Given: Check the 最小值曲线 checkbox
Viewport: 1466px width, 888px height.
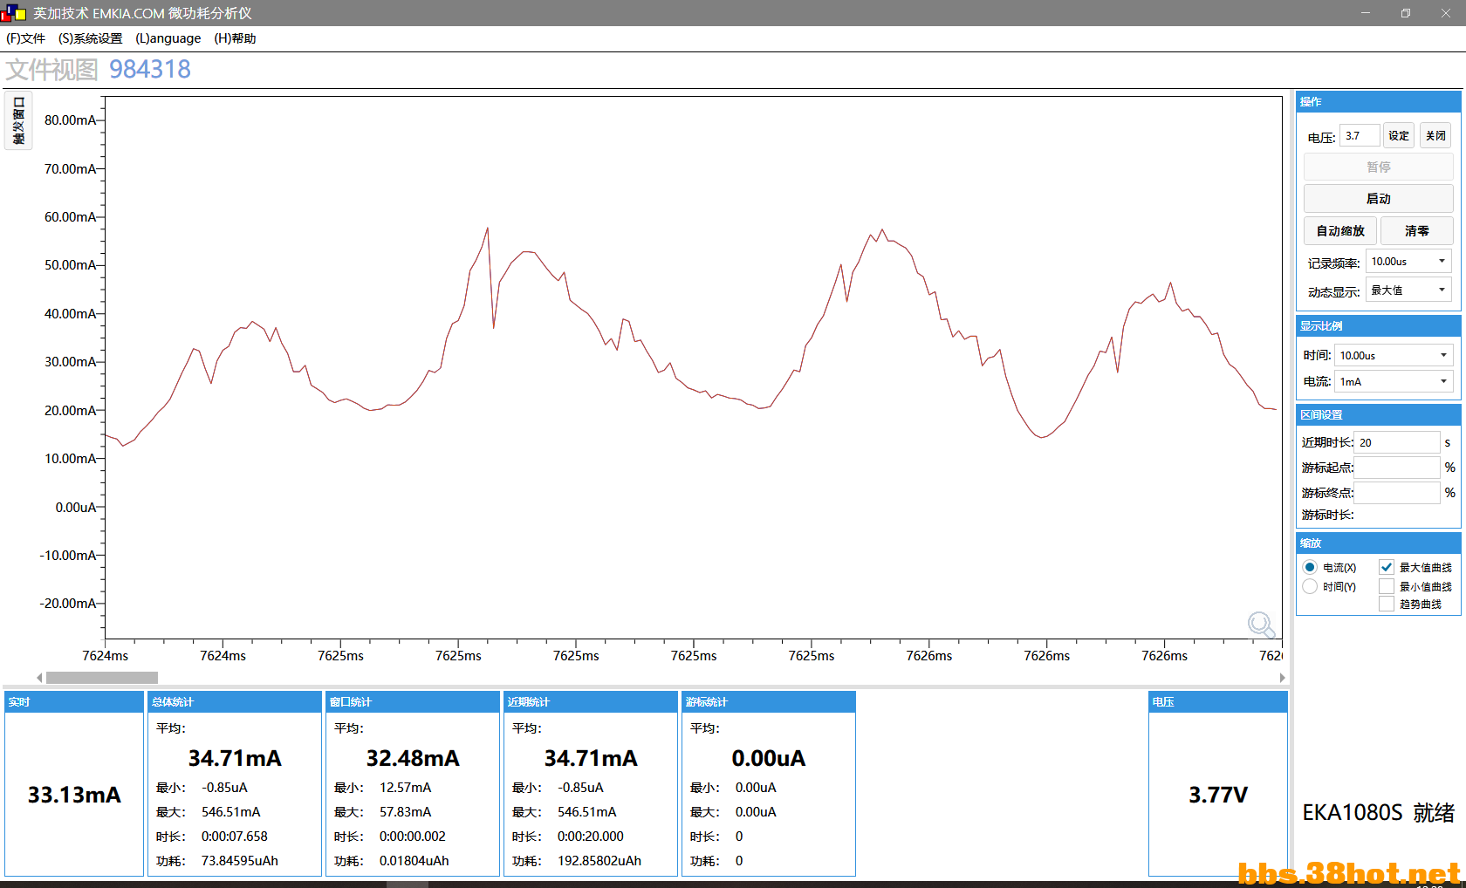Looking at the screenshot, I should pos(1387,586).
